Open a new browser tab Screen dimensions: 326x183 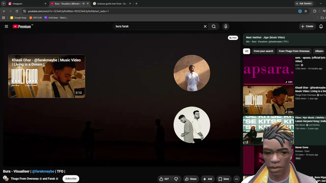(x=136, y=4)
